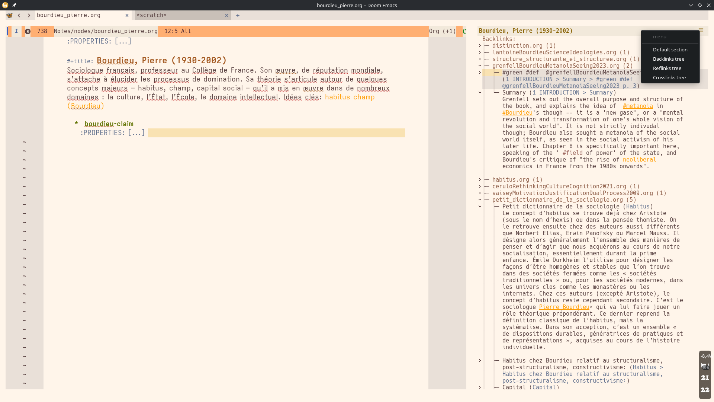The height and width of the screenshot is (402, 714).
Task: Expand the vaiseyMotivationJustificationDualProcess2009.org node
Action: (x=480, y=193)
